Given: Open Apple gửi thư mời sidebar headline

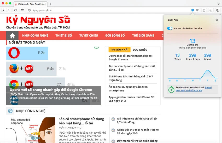Looking at the screenshot, I should (x=131, y=99).
